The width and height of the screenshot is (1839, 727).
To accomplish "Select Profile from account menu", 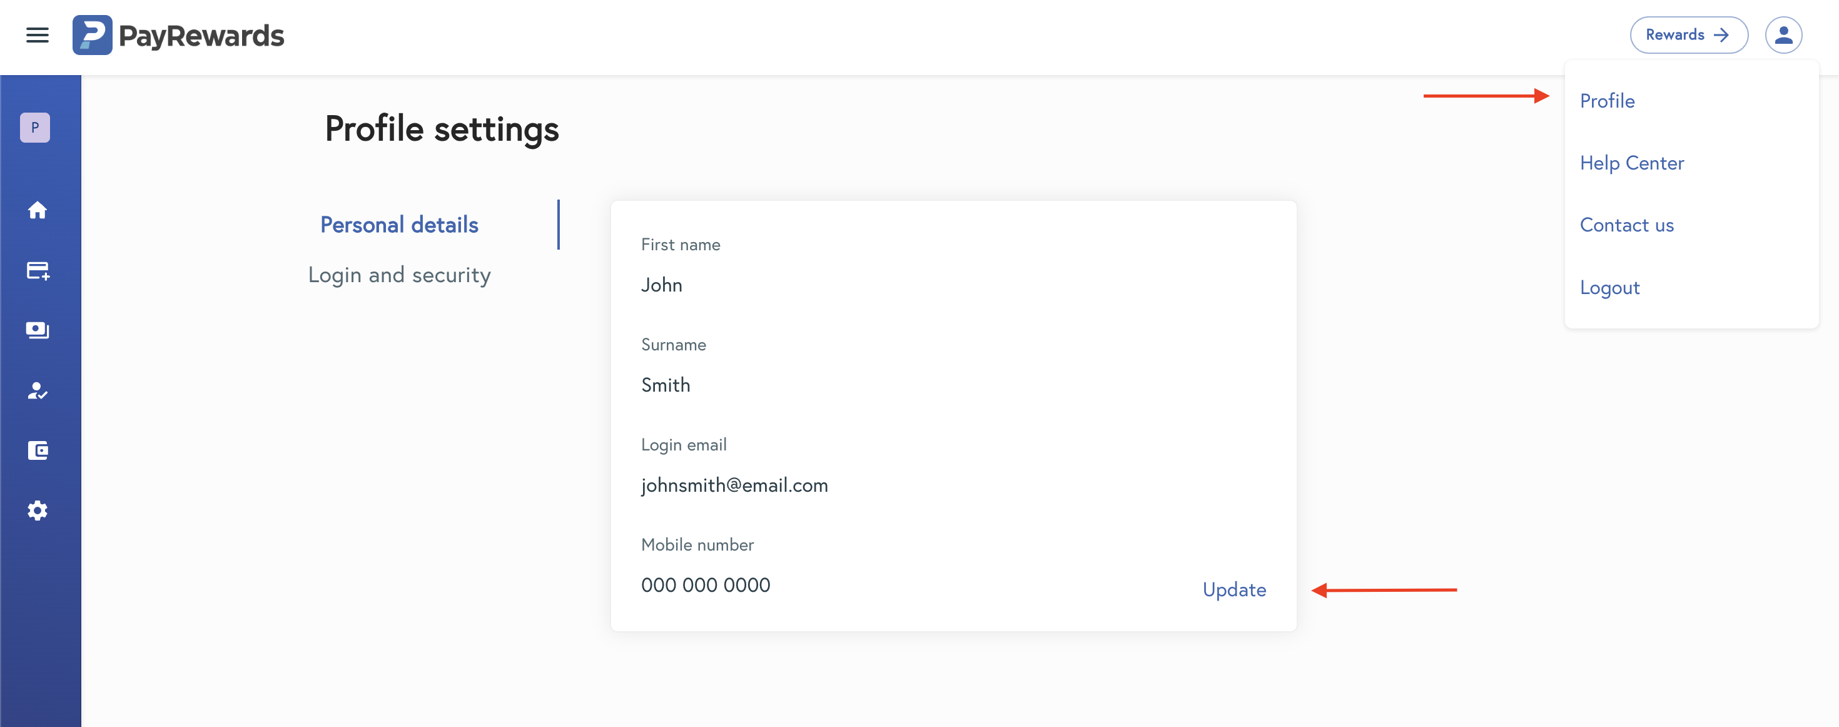I will point(1606,101).
